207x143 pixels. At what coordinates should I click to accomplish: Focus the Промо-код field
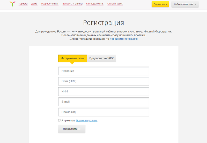point(103,112)
